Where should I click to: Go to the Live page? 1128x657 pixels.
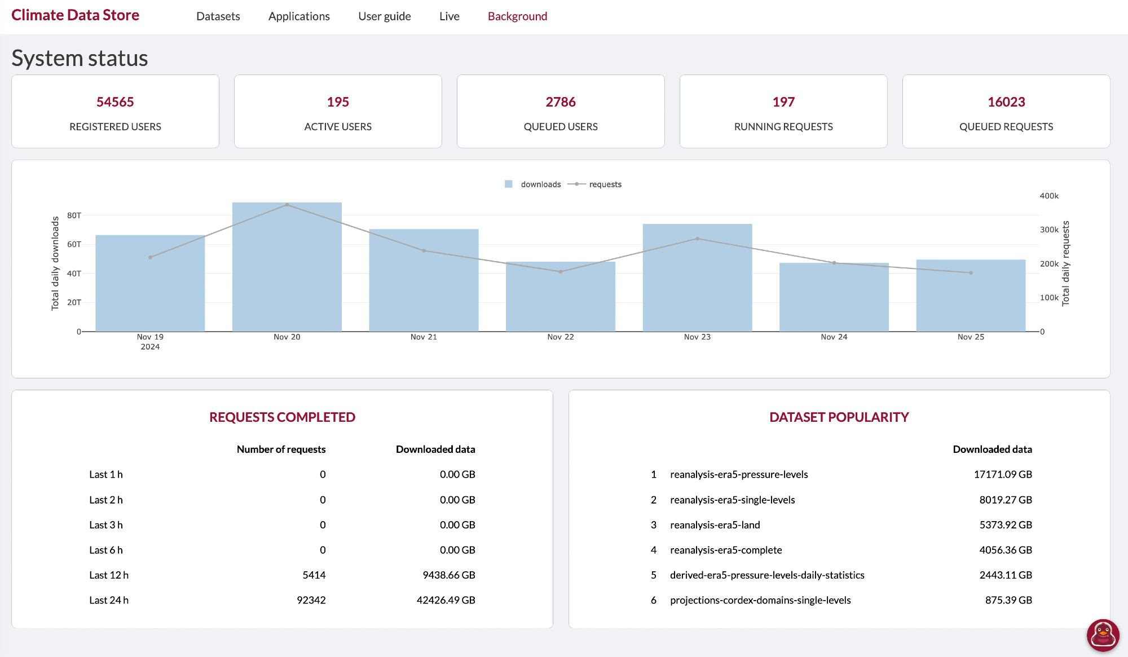[450, 16]
